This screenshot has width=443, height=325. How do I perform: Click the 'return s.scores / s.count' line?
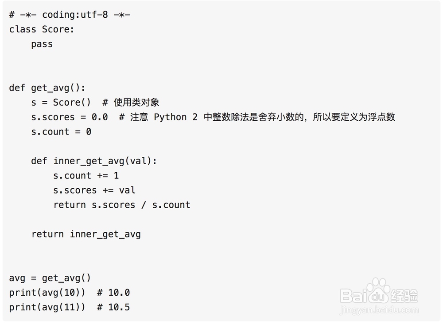pos(122,205)
